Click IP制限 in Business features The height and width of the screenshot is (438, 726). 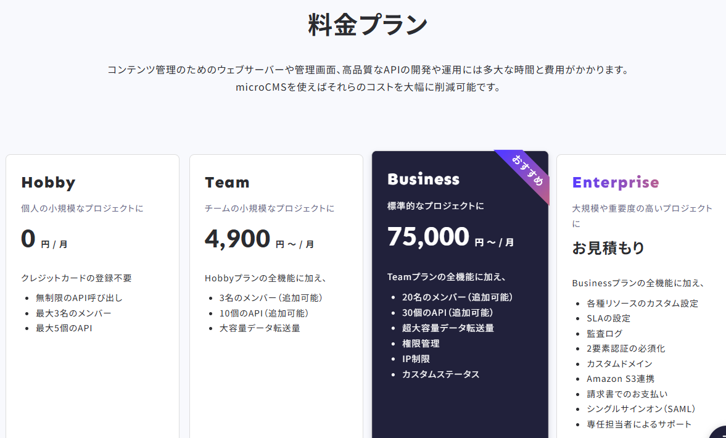coord(416,359)
